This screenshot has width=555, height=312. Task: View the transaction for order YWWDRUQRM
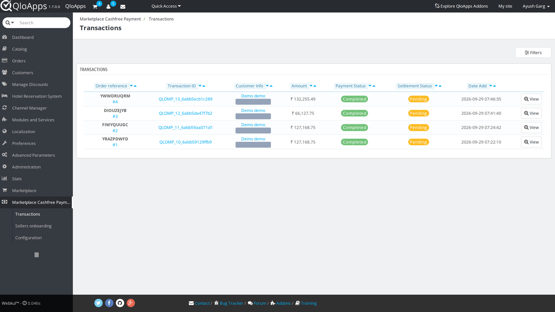(x=531, y=99)
